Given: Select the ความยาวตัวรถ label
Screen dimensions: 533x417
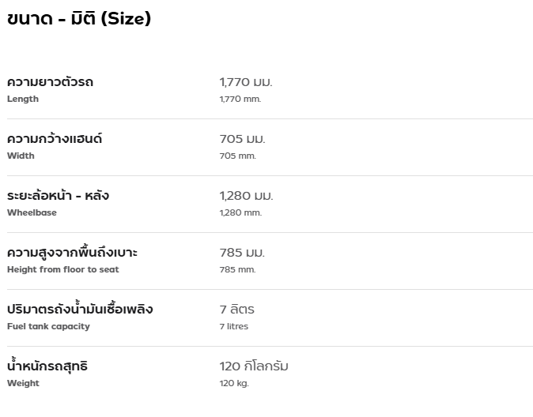Looking at the screenshot, I should tap(50, 82).
